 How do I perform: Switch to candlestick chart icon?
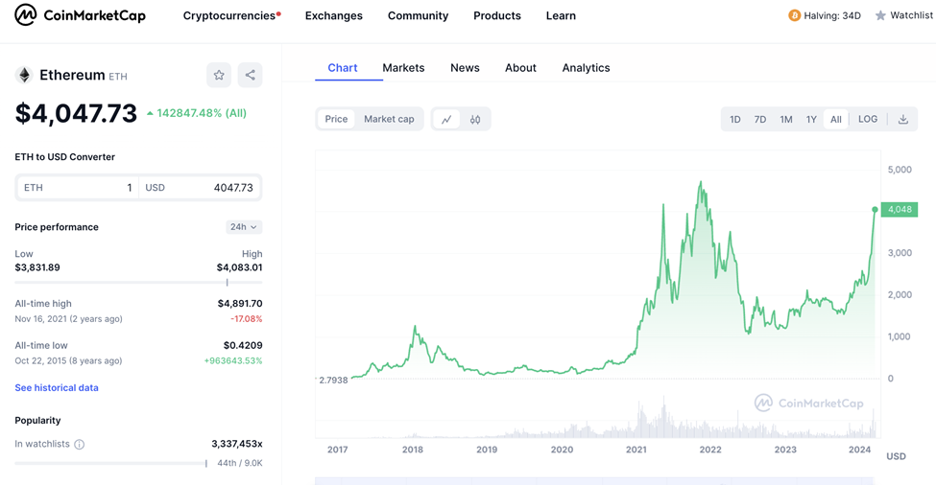click(x=475, y=119)
